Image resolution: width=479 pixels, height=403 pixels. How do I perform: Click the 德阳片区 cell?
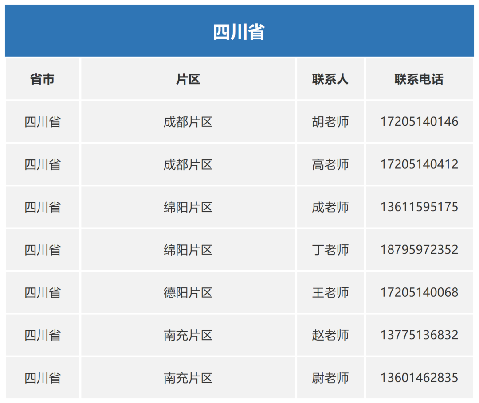pos(188,292)
